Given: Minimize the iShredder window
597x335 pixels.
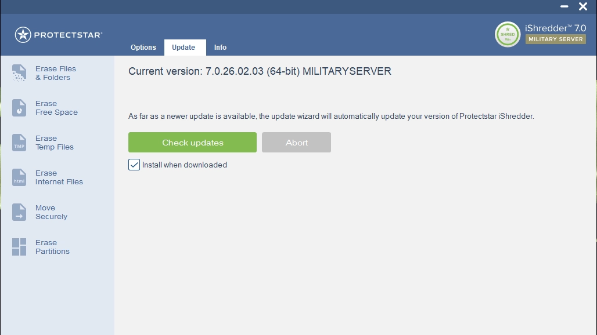Looking at the screenshot, I should pos(564,7).
